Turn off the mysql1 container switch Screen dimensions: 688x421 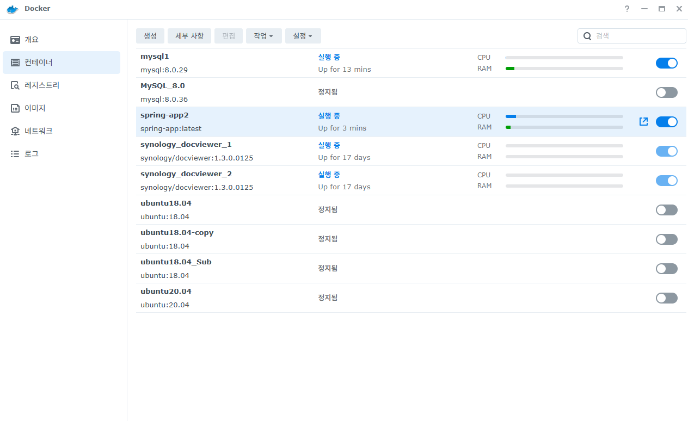[x=667, y=63]
